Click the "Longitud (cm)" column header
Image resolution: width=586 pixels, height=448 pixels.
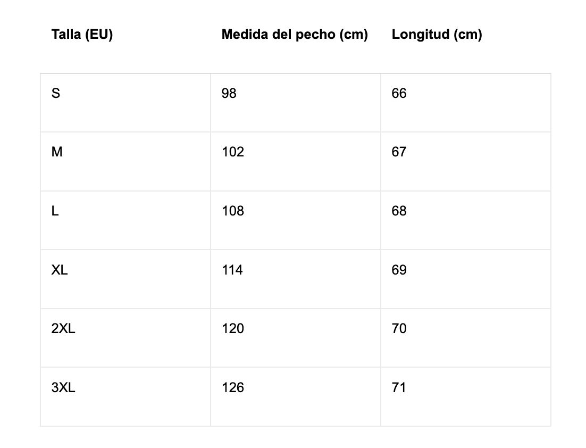coord(437,35)
